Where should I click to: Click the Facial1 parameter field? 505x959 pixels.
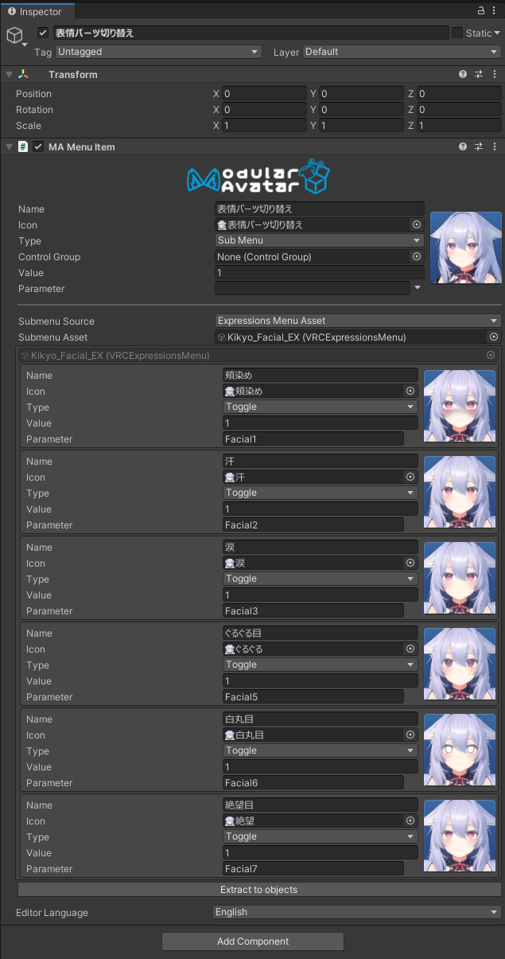(x=313, y=439)
